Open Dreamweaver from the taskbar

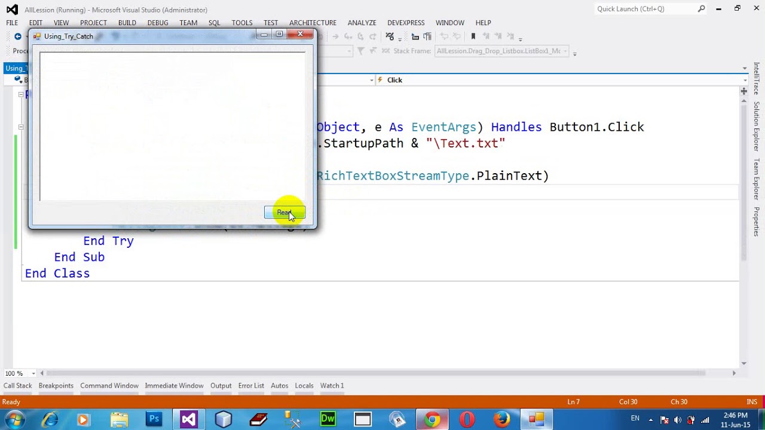(328, 419)
